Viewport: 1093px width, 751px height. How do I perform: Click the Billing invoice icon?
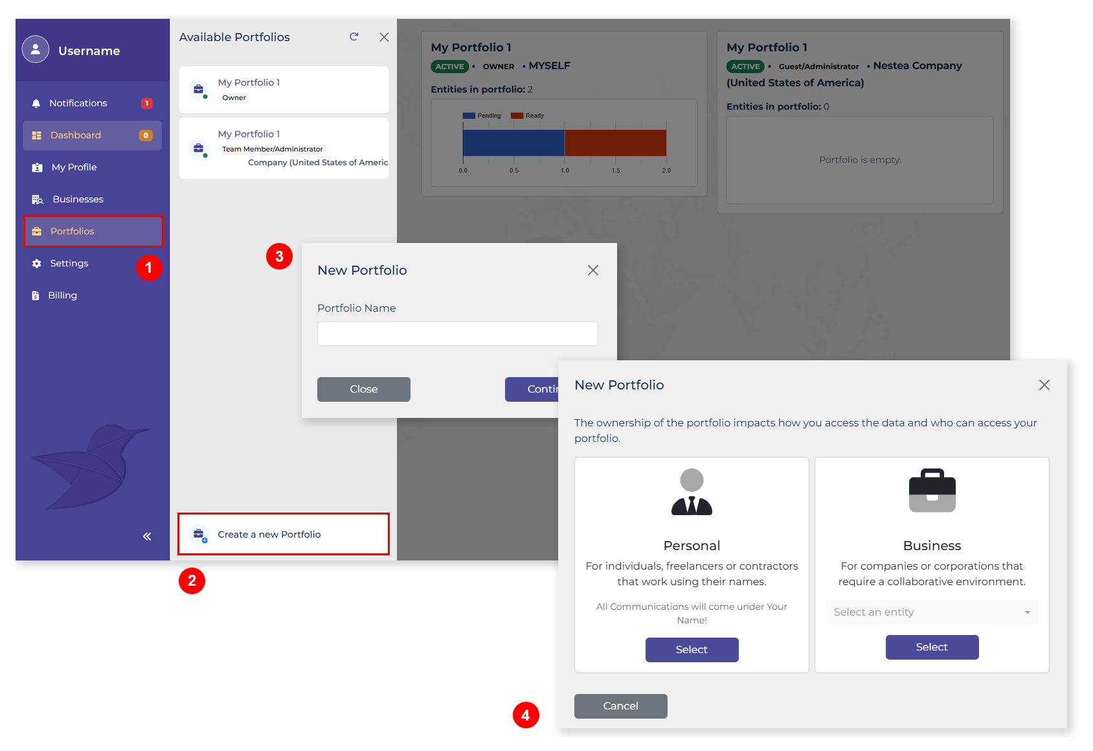coord(36,295)
